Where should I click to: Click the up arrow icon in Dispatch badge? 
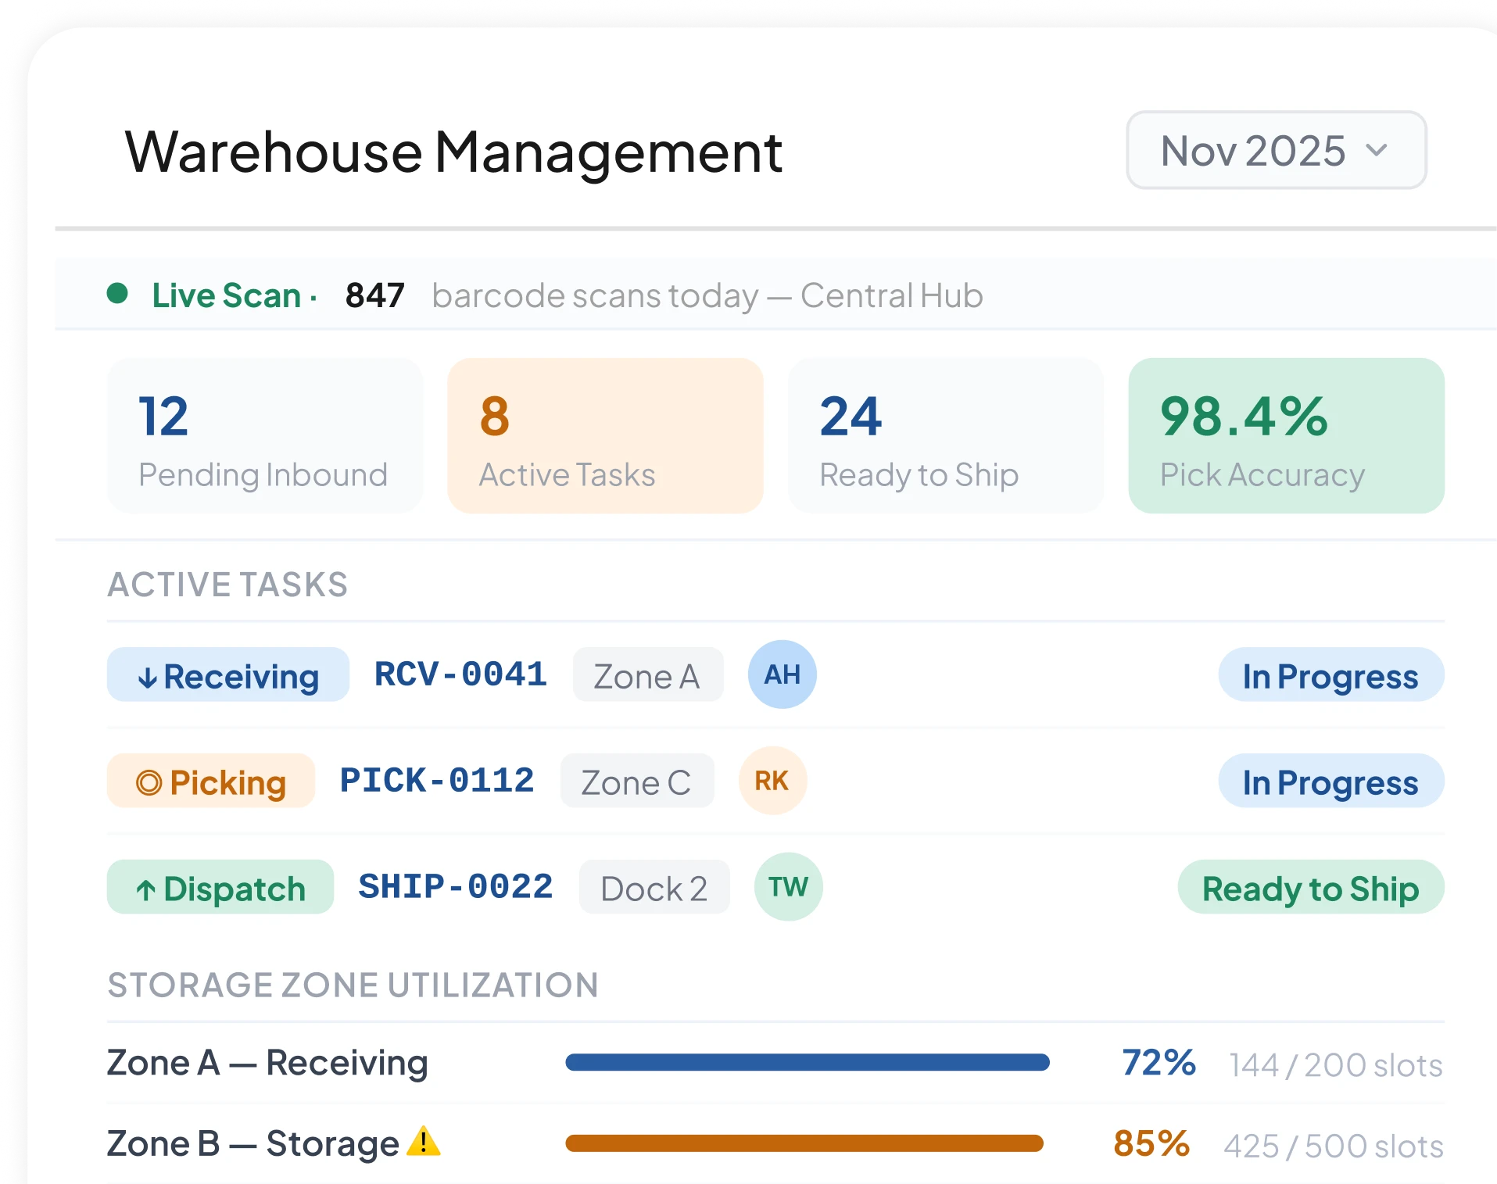click(146, 889)
